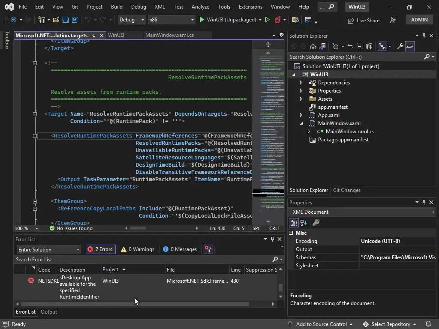
Task: Toggle the Error List build filter icon
Action: 208,249
